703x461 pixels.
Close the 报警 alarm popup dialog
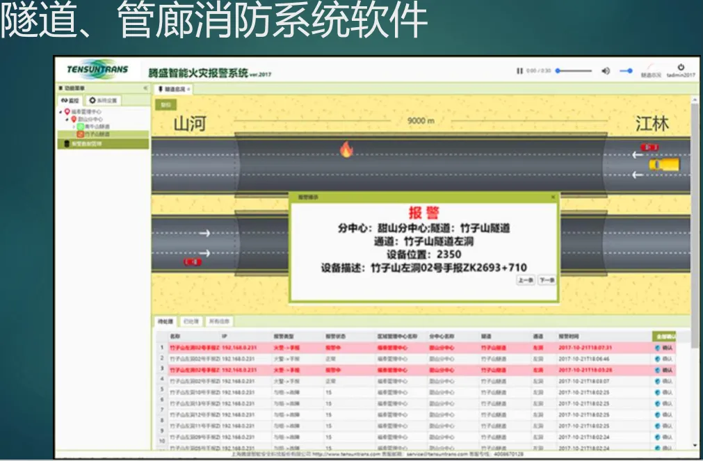pyautogui.click(x=553, y=197)
